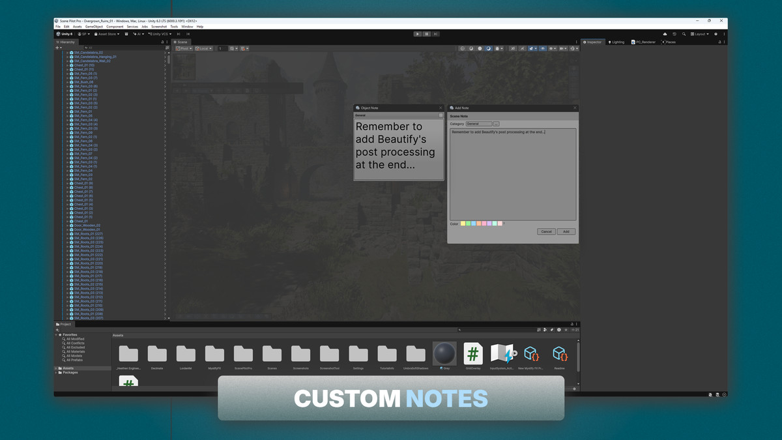782x440 pixels.
Task: Click the Step frame button
Action: click(x=435, y=33)
